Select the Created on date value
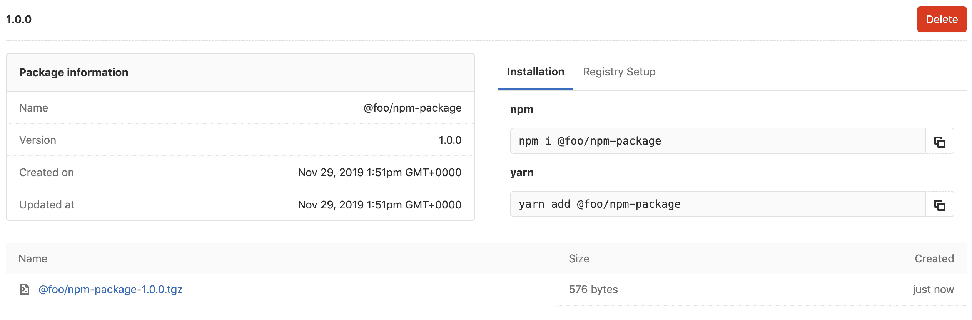 380,172
